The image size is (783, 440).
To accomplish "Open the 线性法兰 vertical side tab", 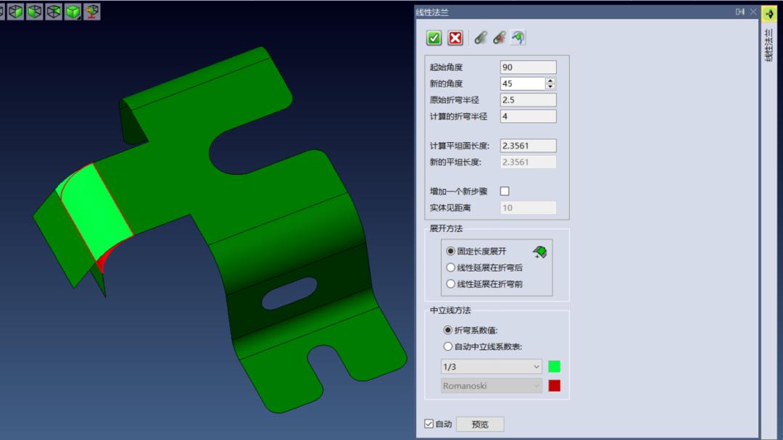I will (x=768, y=45).
